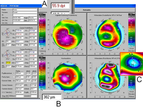Screen dimensions: 143x107
Task: Click the Cornea Vorderfläche axis diagram icon
Action: tap(7, 33)
